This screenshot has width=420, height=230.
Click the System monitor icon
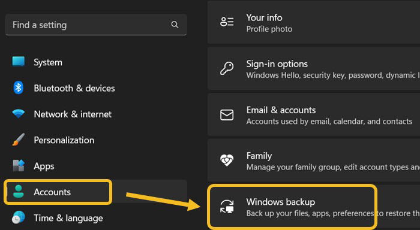click(19, 62)
